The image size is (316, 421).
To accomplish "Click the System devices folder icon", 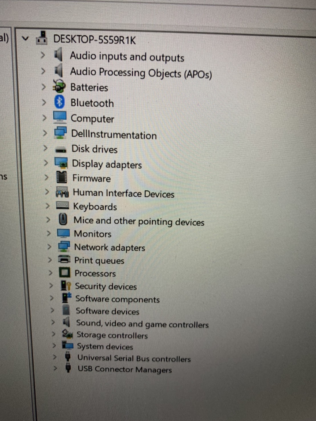I will [68, 345].
